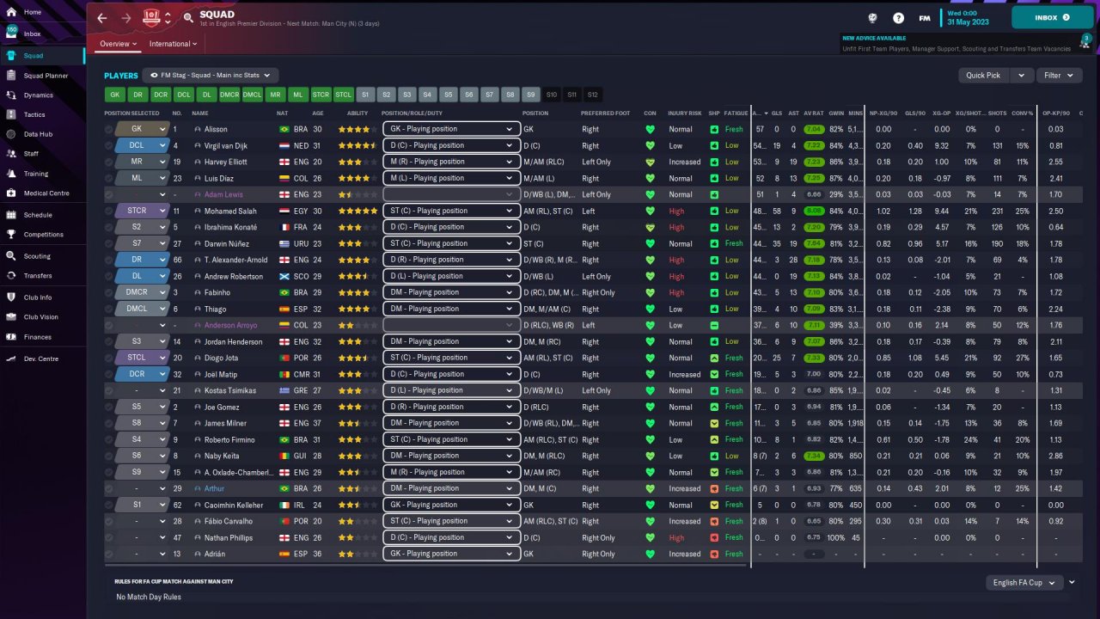Image resolution: width=1100 pixels, height=619 pixels.
Task: Open Caoimhin Kelleher's GK role dropdown
Action: point(451,505)
